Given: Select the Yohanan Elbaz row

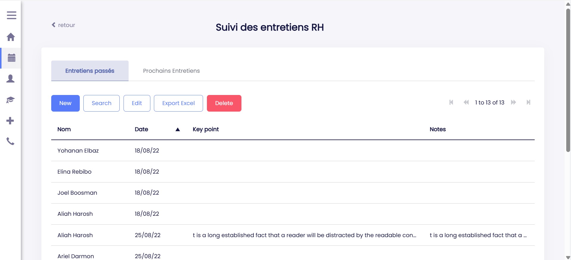Looking at the screenshot, I should (78, 151).
